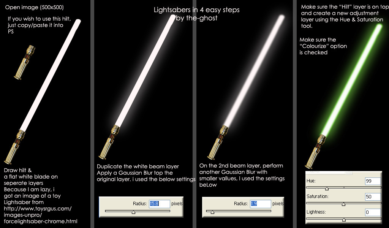The height and width of the screenshot is (228, 389).
Task: Click the Saturation value field showing 50
Action: [x=373, y=197]
